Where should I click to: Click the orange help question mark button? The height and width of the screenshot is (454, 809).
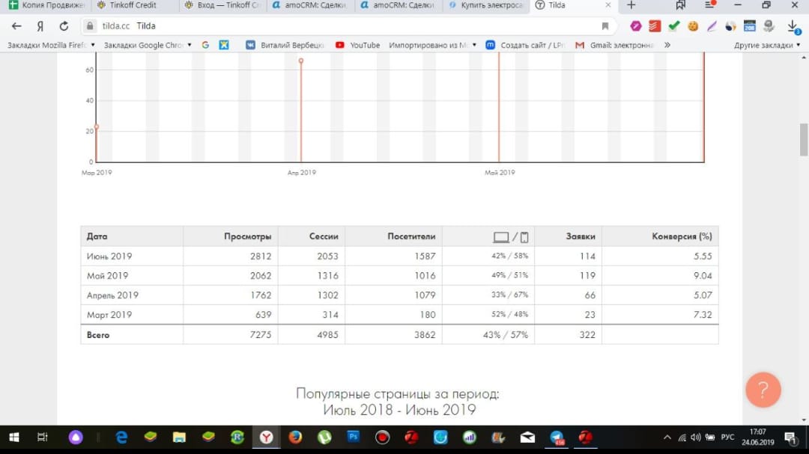763,390
